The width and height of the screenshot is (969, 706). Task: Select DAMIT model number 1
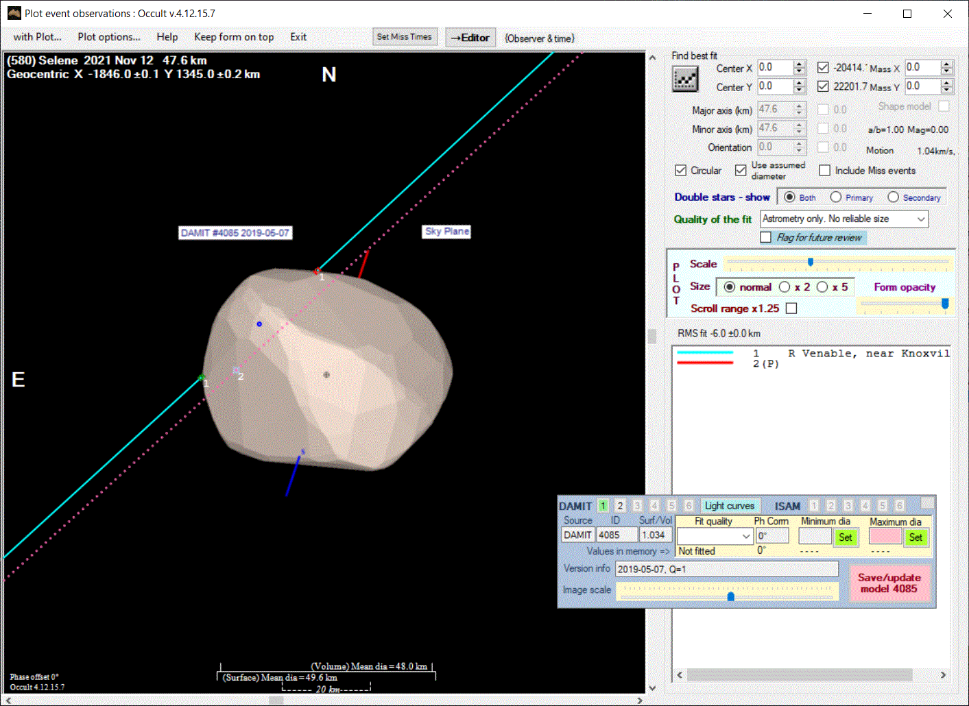(x=603, y=506)
